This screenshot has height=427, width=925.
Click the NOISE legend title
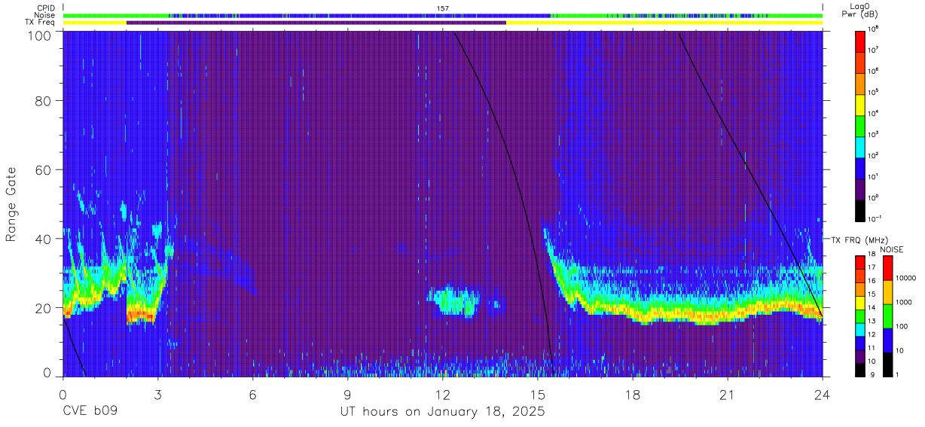(x=893, y=249)
